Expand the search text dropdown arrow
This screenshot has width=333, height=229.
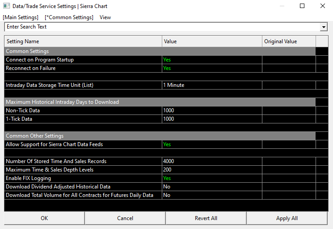pos(324,27)
